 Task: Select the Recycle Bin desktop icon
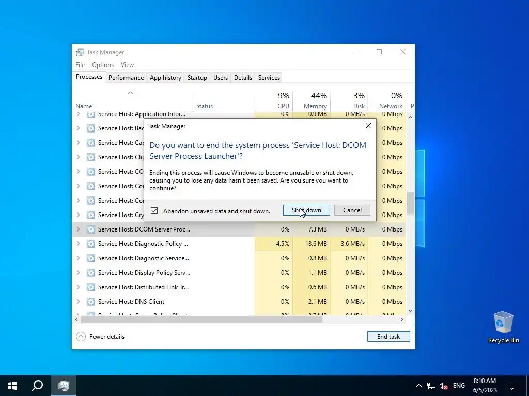(x=503, y=327)
